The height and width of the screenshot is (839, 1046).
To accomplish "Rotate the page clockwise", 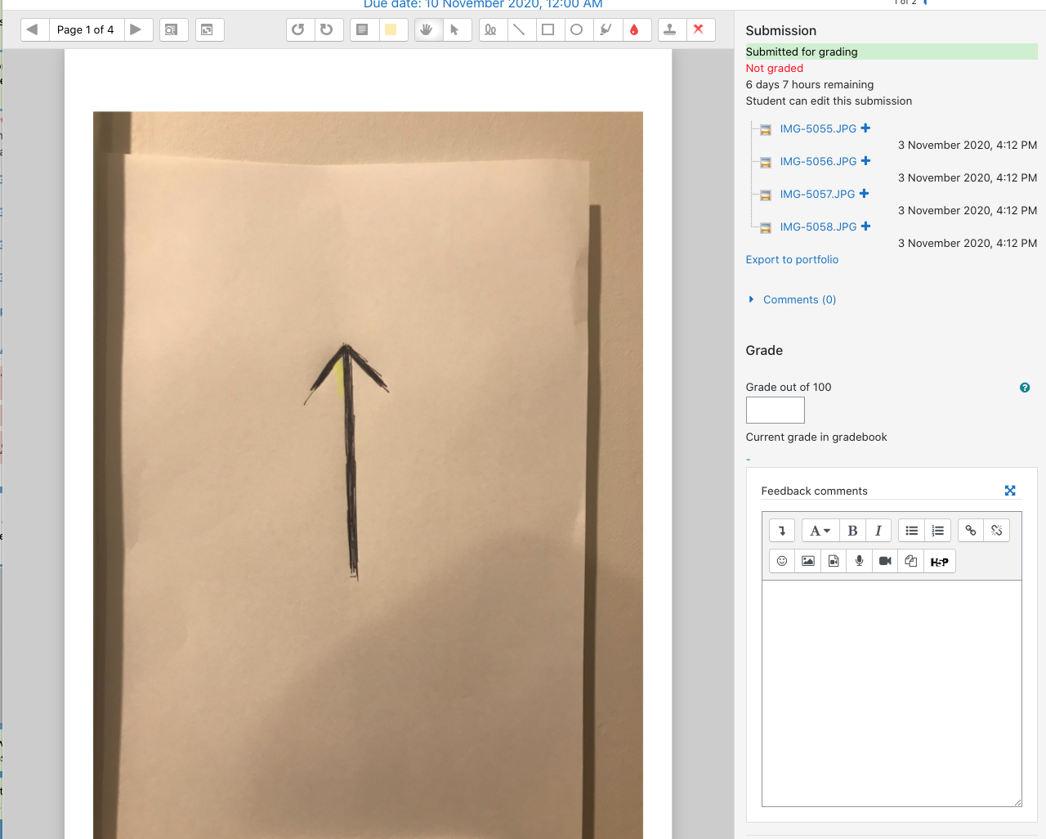I will pyautogui.click(x=327, y=29).
